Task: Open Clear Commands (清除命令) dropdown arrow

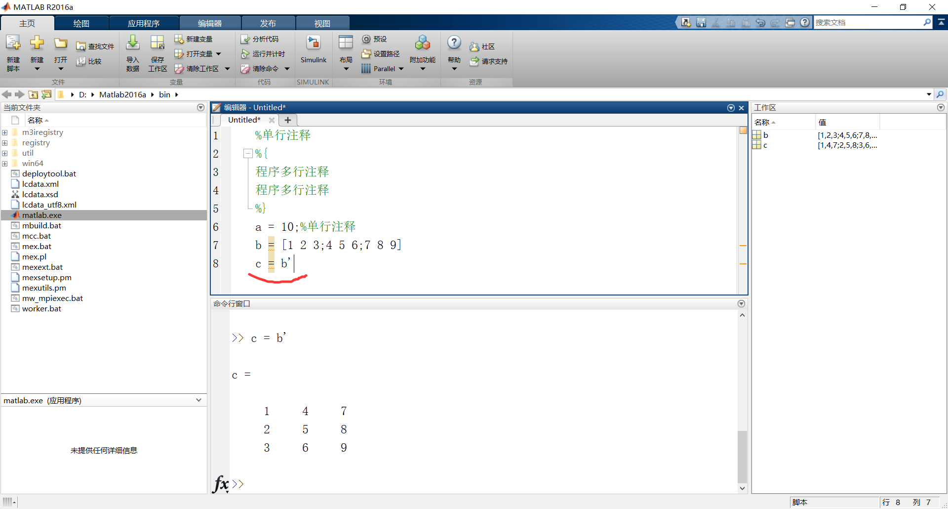Action: pos(287,69)
